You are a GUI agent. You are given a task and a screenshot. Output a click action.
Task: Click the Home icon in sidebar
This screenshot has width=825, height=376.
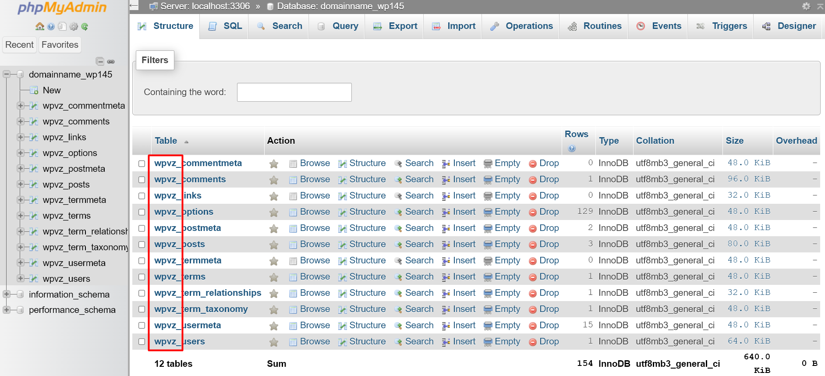40,26
